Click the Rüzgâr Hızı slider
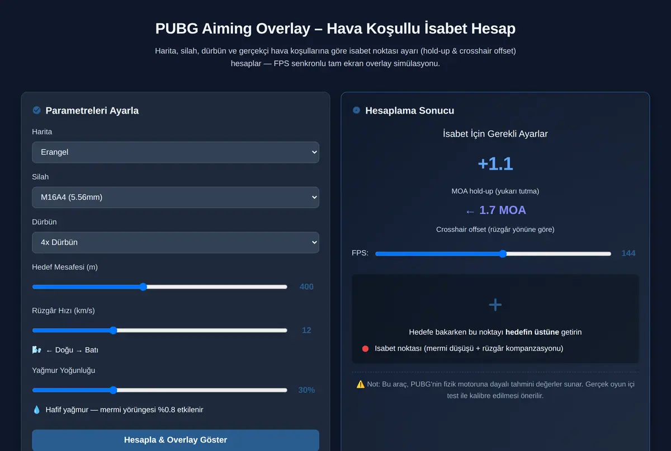Image resolution: width=671 pixels, height=451 pixels. pyautogui.click(x=160, y=330)
